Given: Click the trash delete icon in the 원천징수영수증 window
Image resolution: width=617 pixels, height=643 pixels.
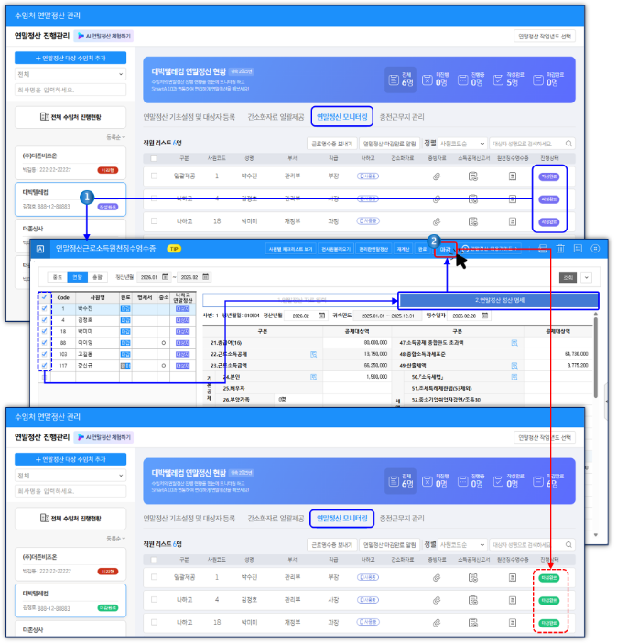Looking at the screenshot, I should 560,249.
